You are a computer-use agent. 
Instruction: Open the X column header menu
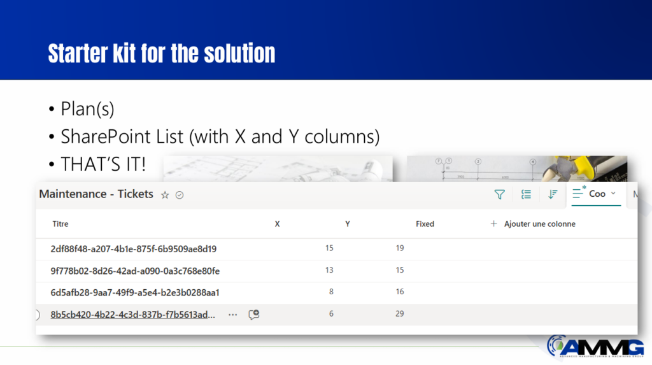pyautogui.click(x=277, y=224)
